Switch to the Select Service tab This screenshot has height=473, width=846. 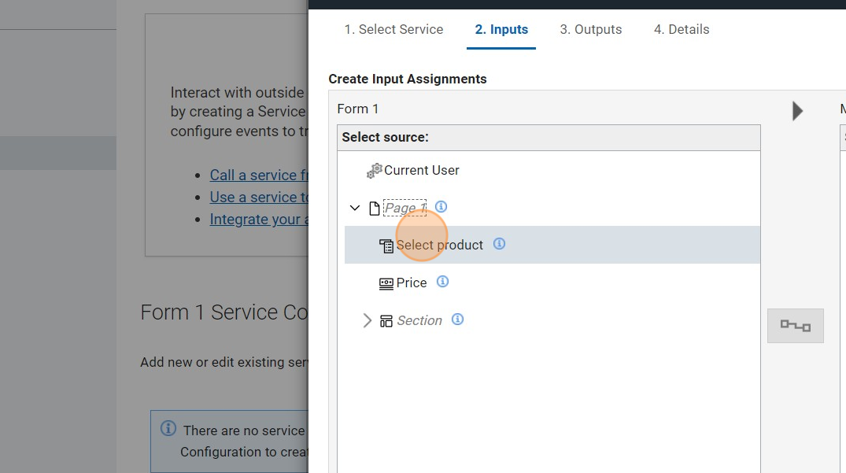coord(393,30)
